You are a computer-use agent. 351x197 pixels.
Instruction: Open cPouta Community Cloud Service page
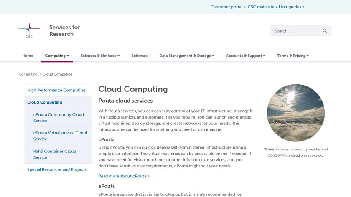tap(58, 118)
